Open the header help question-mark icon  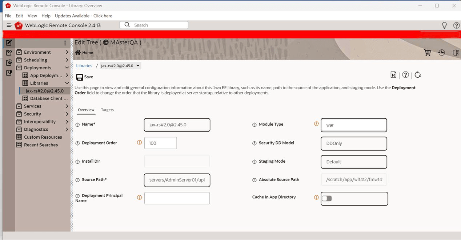(x=456, y=25)
